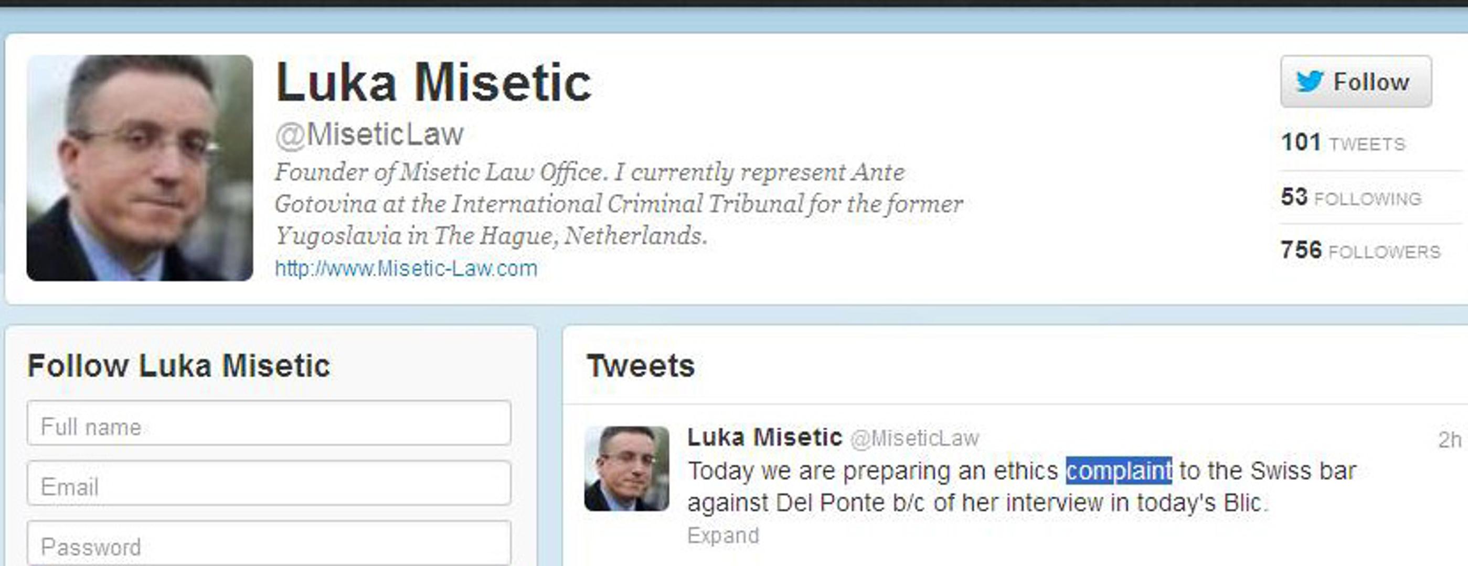Click the @MiseticLaw handle in the tweet
1468x566 pixels.
click(x=914, y=439)
